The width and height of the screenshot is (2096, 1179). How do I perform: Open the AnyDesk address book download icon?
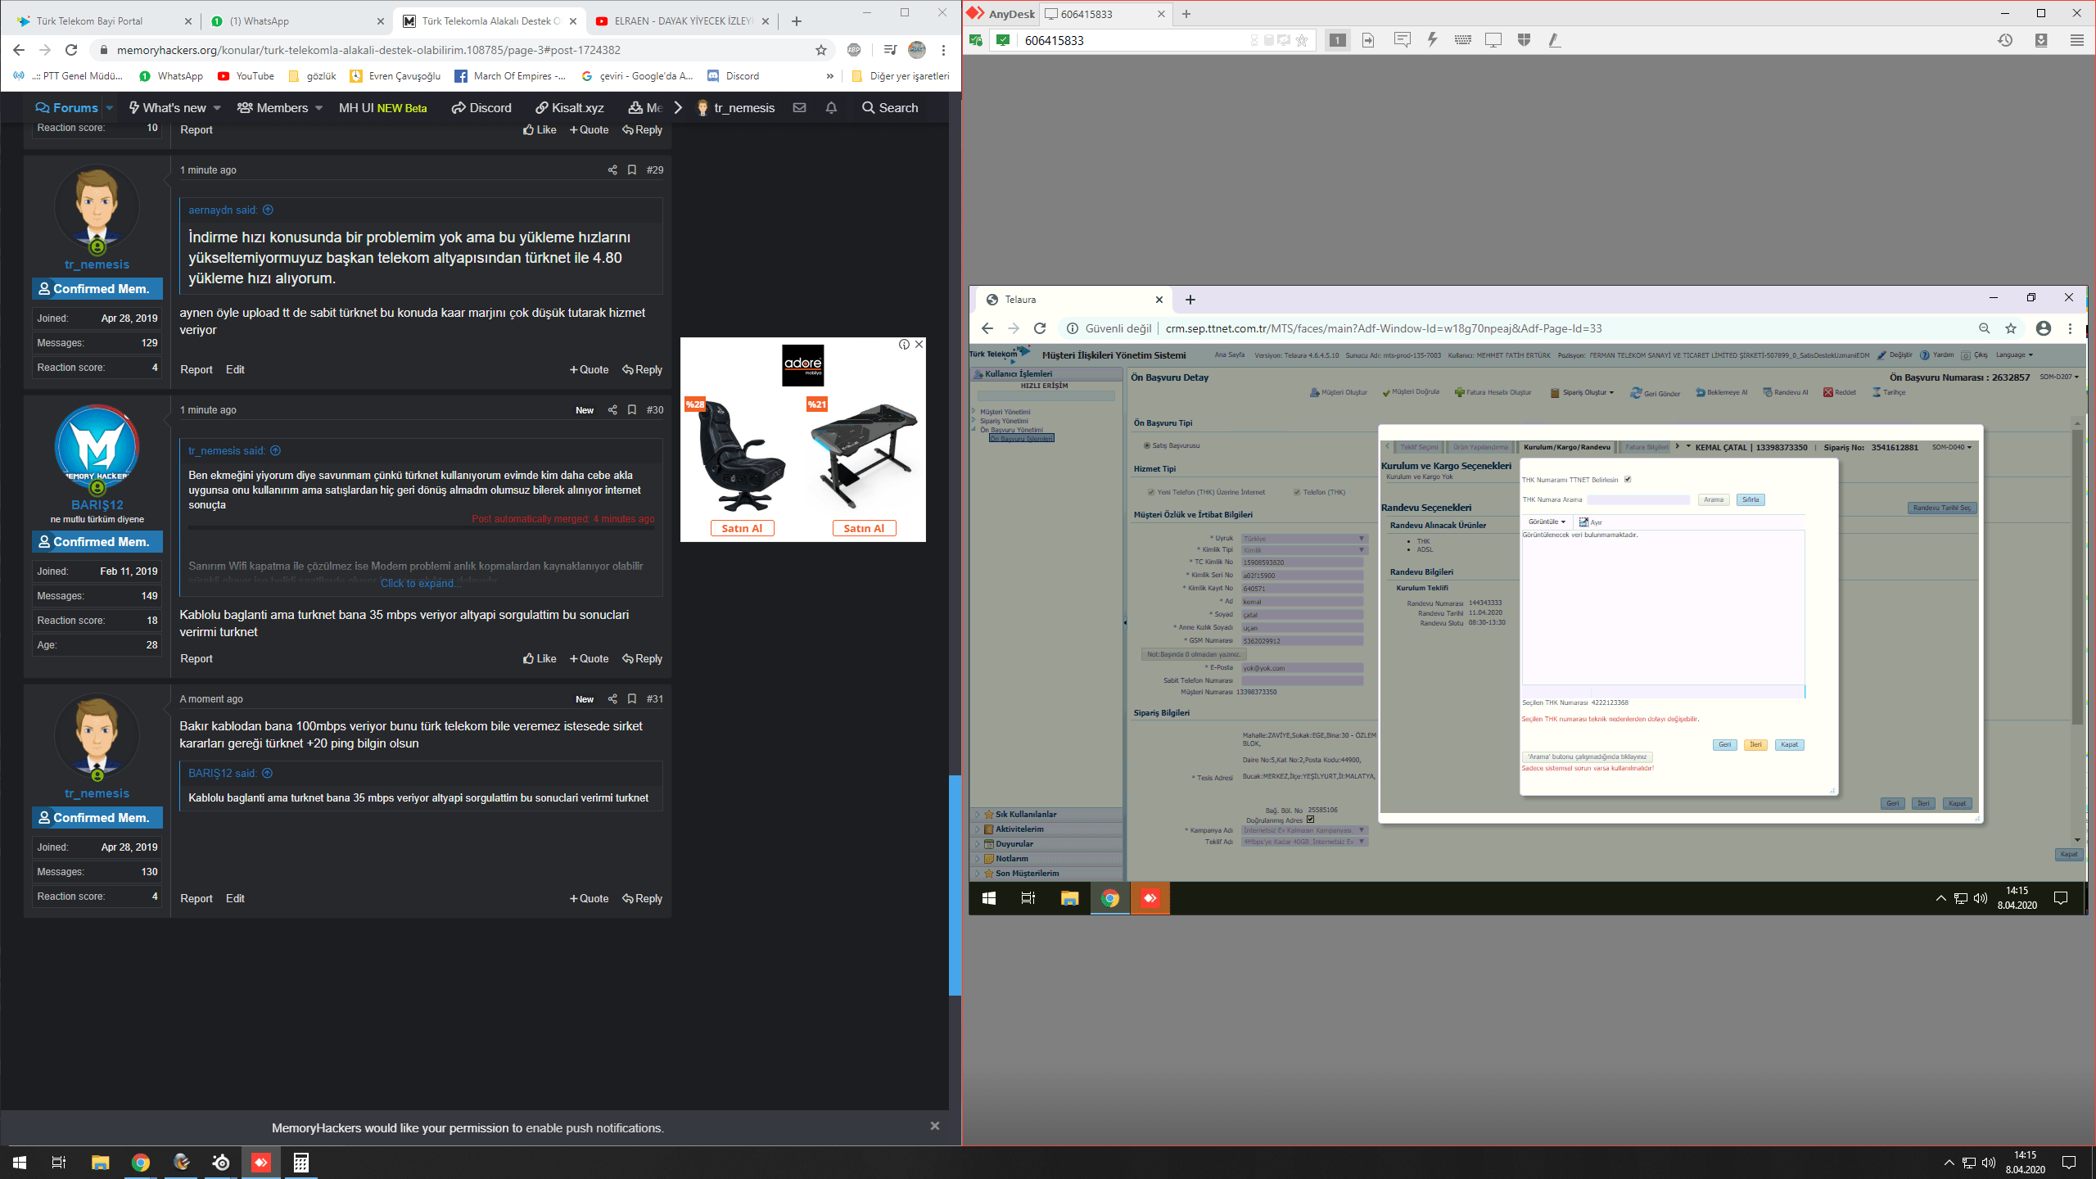[2041, 40]
